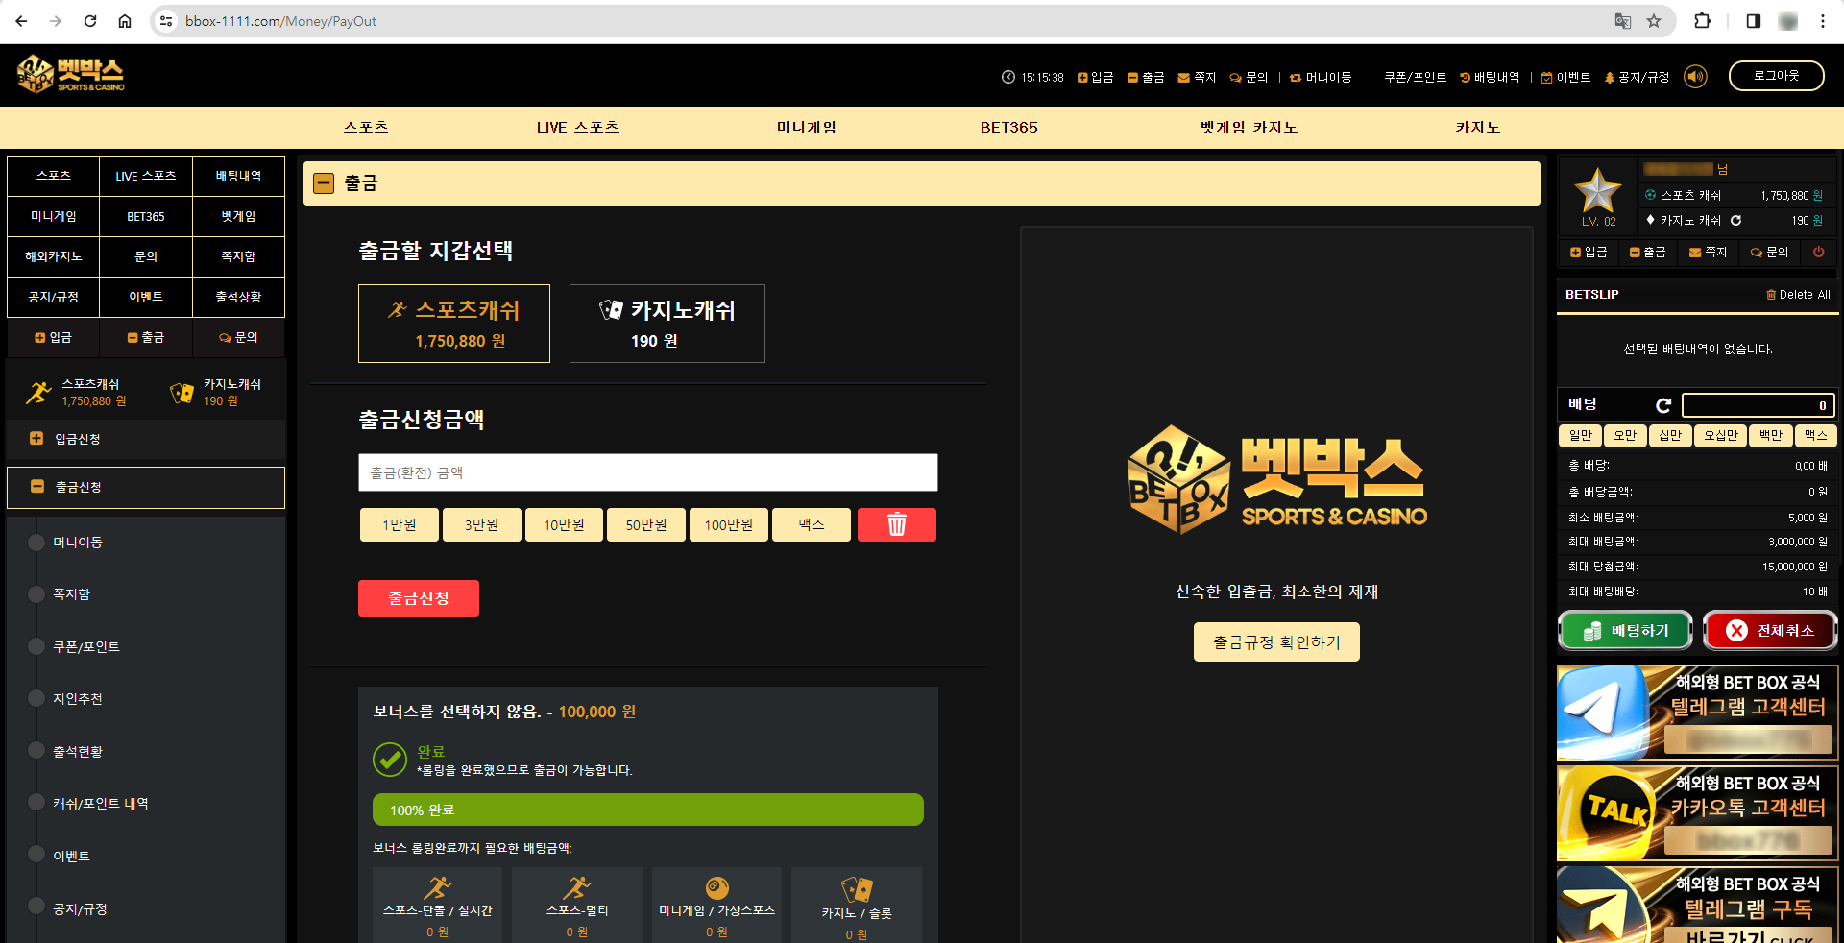Viewport: 1844px width, 943px height.
Task: Open the KakaoTalk 고객센터 banner
Action: [1697, 813]
